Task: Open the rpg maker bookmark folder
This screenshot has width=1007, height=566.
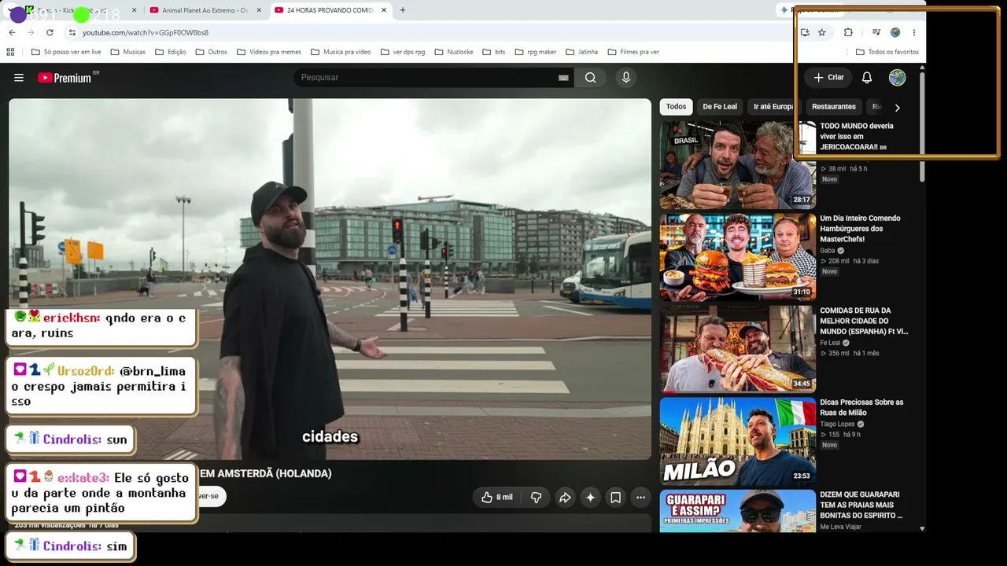Action: (536, 52)
